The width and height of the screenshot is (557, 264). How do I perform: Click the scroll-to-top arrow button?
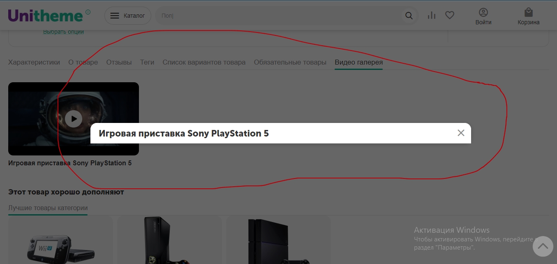pyautogui.click(x=543, y=246)
